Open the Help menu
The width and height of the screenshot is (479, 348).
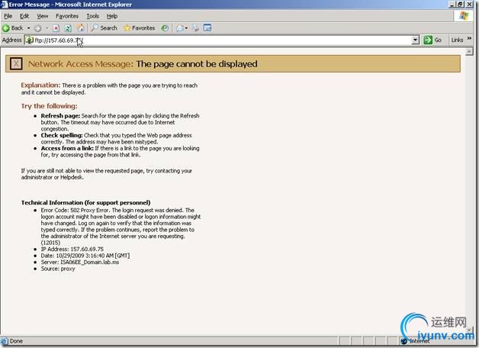[x=112, y=16]
